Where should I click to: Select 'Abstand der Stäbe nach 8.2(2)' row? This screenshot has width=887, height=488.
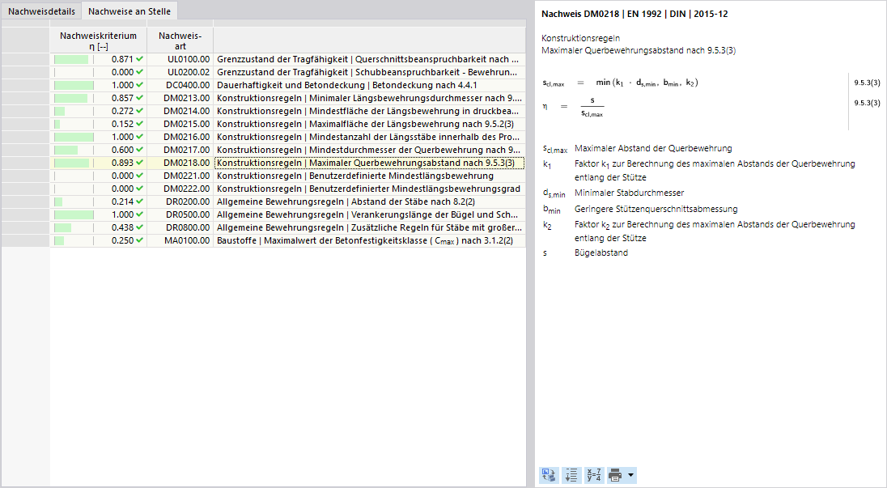click(367, 202)
